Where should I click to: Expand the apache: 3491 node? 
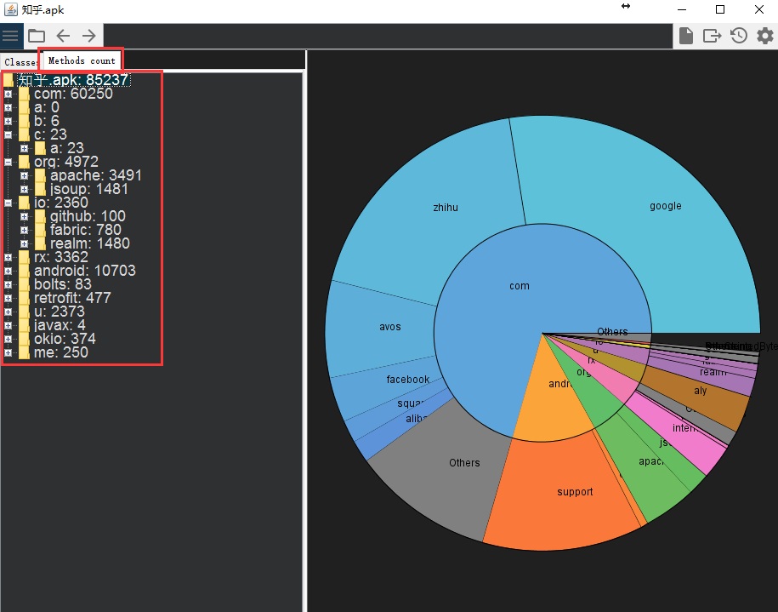pyautogui.click(x=24, y=176)
